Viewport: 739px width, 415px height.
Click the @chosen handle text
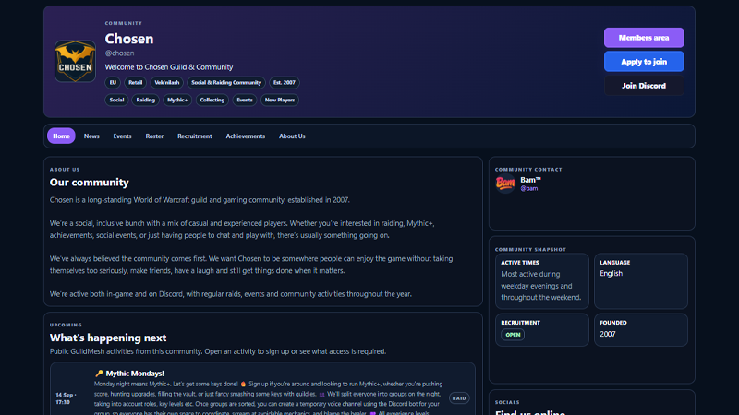(x=120, y=53)
